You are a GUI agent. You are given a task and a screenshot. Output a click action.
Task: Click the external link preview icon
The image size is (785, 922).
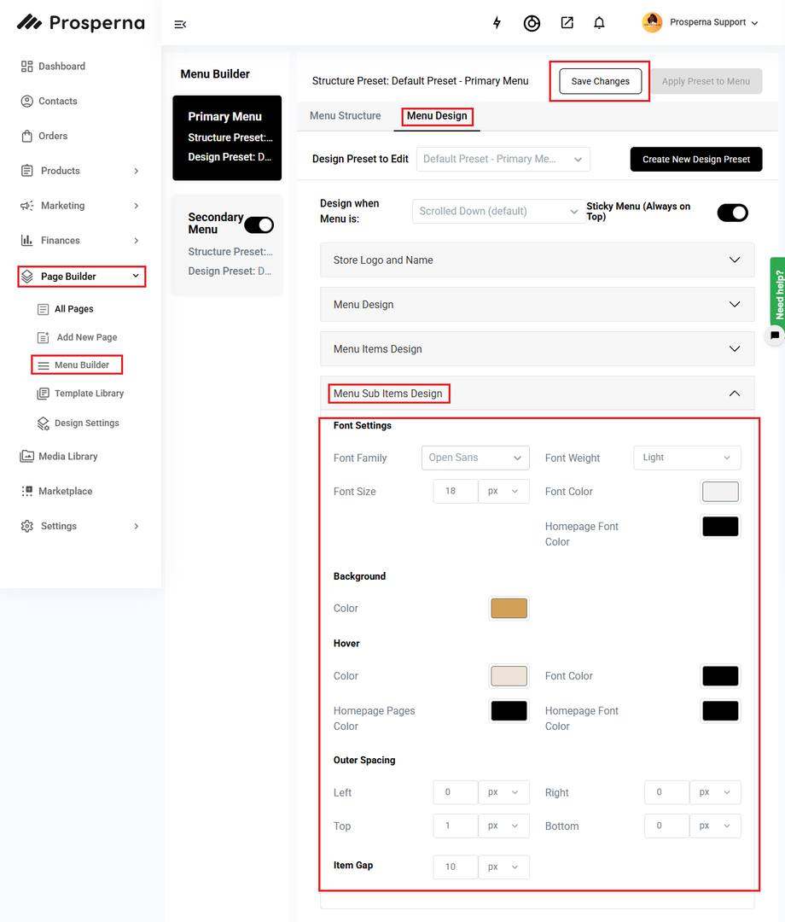(x=567, y=24)
